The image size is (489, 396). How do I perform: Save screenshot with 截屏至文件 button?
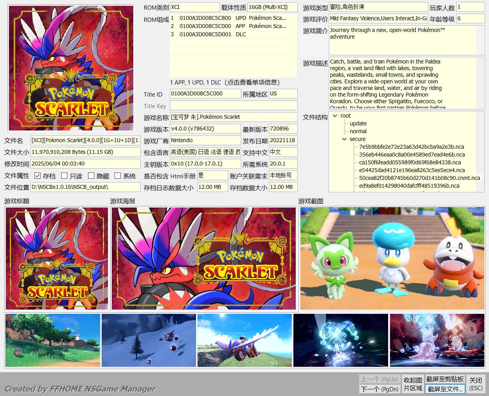click(445, 389)
